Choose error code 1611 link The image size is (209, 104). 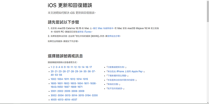pyautogui.click(x=87, y=84)
